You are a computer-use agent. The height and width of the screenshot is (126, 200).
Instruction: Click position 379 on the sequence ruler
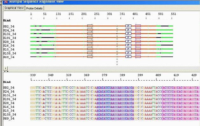pos(104,75)
